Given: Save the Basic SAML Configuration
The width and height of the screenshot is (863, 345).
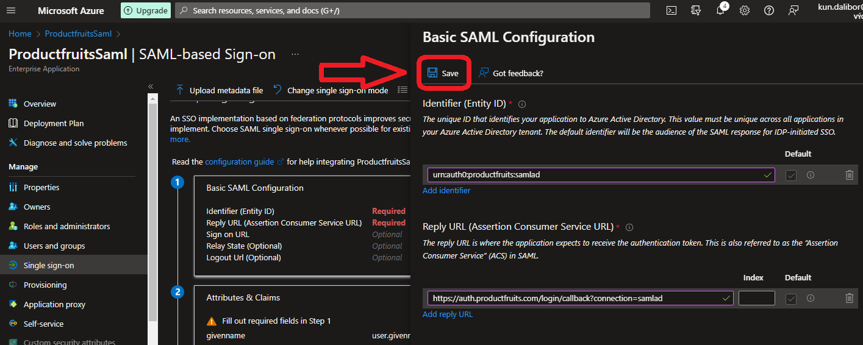Looking at the screenshot, I should (443, 73).
